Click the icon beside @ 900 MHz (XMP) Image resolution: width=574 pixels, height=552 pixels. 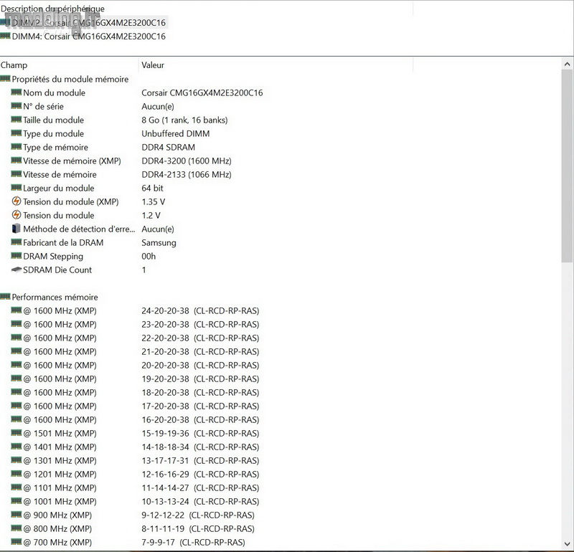[16, 514]
